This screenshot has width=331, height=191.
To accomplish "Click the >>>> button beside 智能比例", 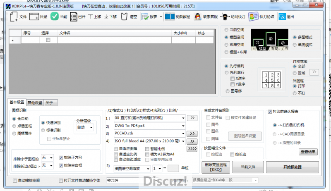I will click(x=192, y=149).
